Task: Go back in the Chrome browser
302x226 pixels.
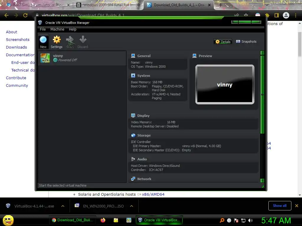Action: click(6, 15)
